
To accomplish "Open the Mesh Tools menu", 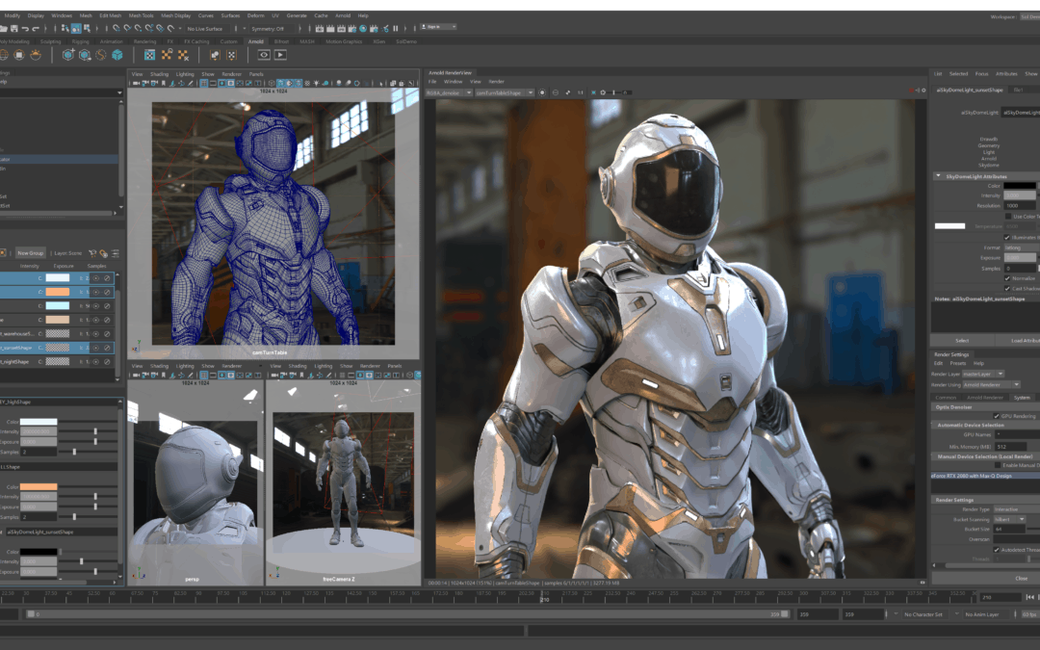I will point(141,15).
